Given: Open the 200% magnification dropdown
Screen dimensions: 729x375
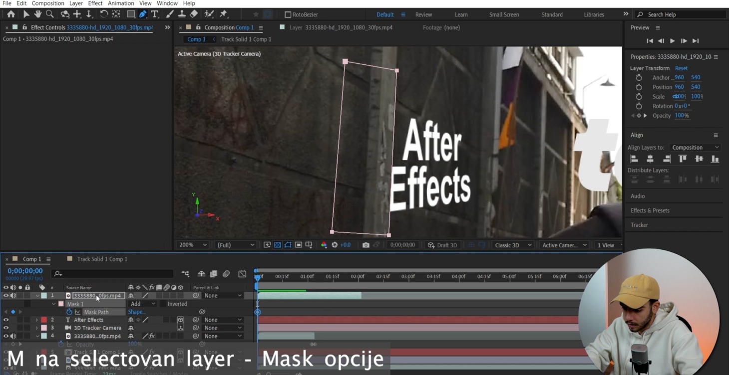Looking at the screenshot, I should click(193, 245).
